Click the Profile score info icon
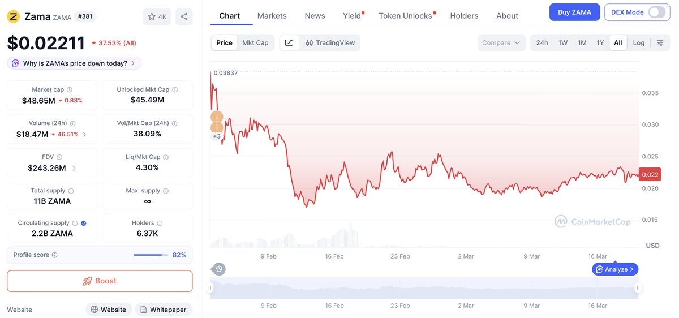Image resolution: width=679 pixels, height=318 pixels. [54, 255]
